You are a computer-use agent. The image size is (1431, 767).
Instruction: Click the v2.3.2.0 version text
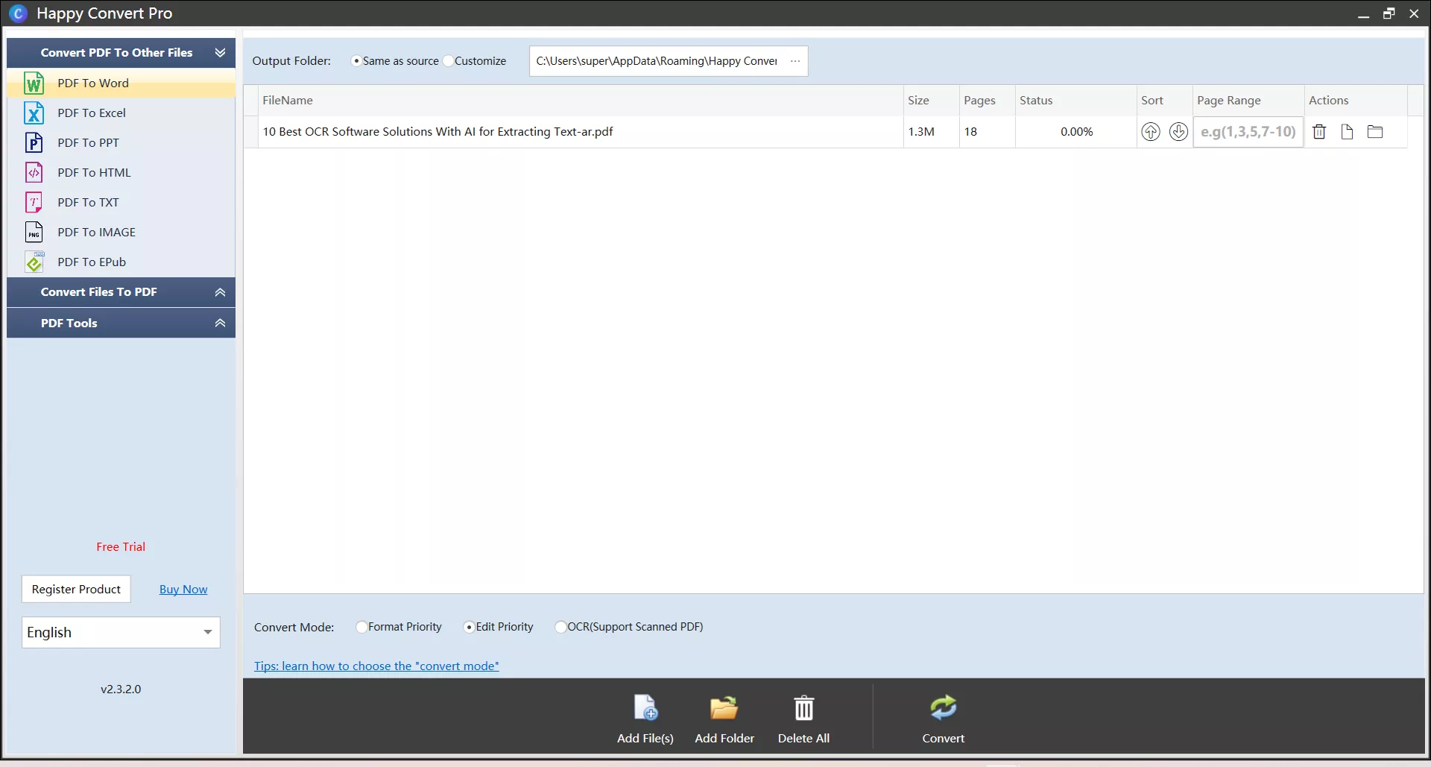[x=121, y=689]
